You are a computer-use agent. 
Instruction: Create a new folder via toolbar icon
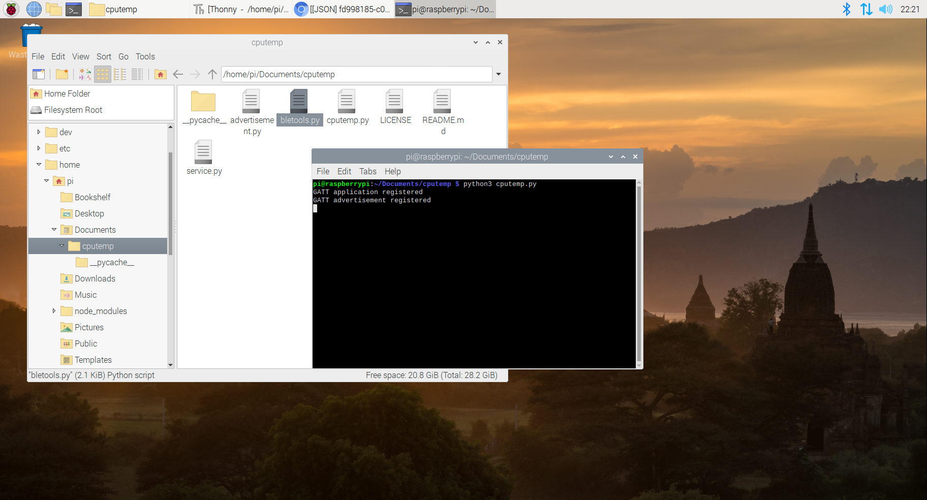point(62,74)
